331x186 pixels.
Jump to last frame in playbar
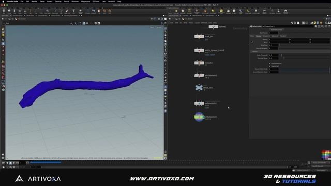tap(18, 163)
